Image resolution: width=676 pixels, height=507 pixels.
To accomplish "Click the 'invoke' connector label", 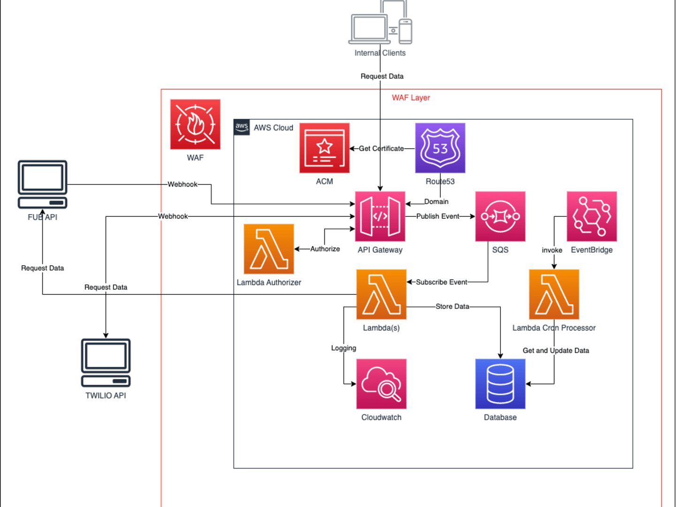I will (552, 250).
